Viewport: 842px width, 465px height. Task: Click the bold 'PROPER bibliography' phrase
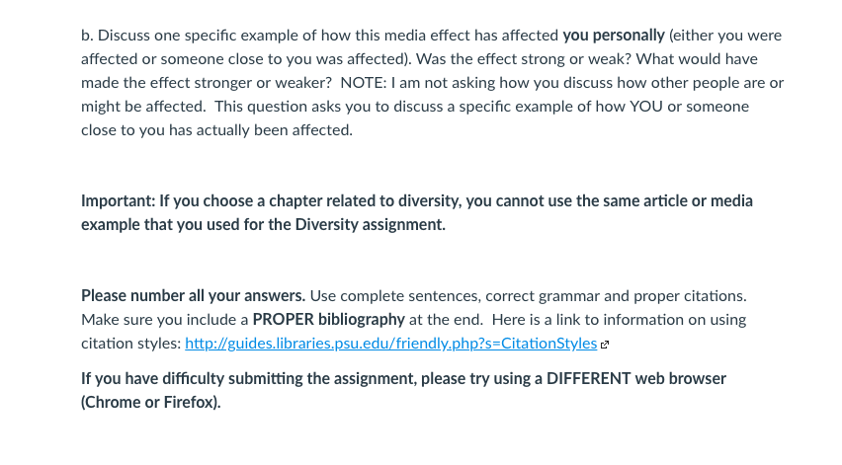[329, 320]
